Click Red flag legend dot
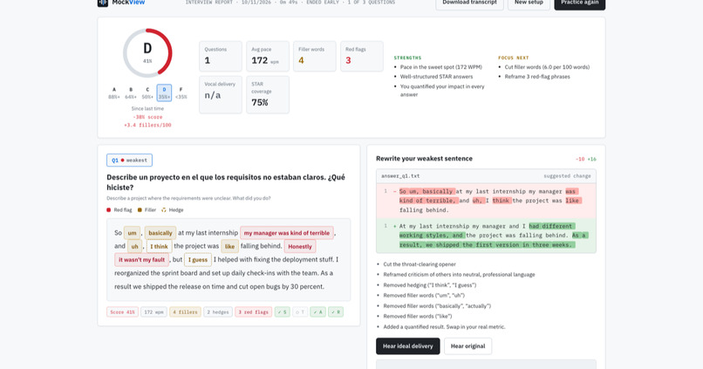The height and width of the screenshot is (369, 703). click(108, 210)
